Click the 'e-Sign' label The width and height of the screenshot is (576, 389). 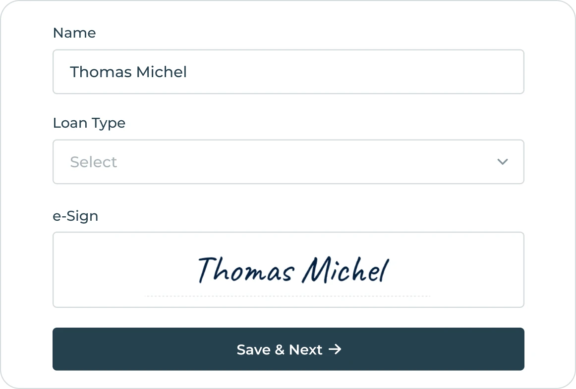pos(75,216)
